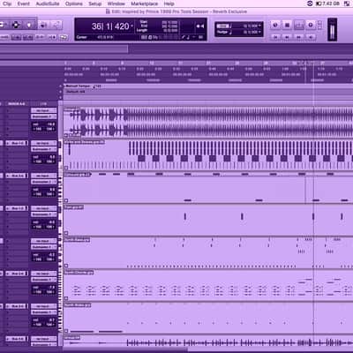Click the battery icon in the menu bar
Screen dimensions: 353x353
(x=319, y=4)
